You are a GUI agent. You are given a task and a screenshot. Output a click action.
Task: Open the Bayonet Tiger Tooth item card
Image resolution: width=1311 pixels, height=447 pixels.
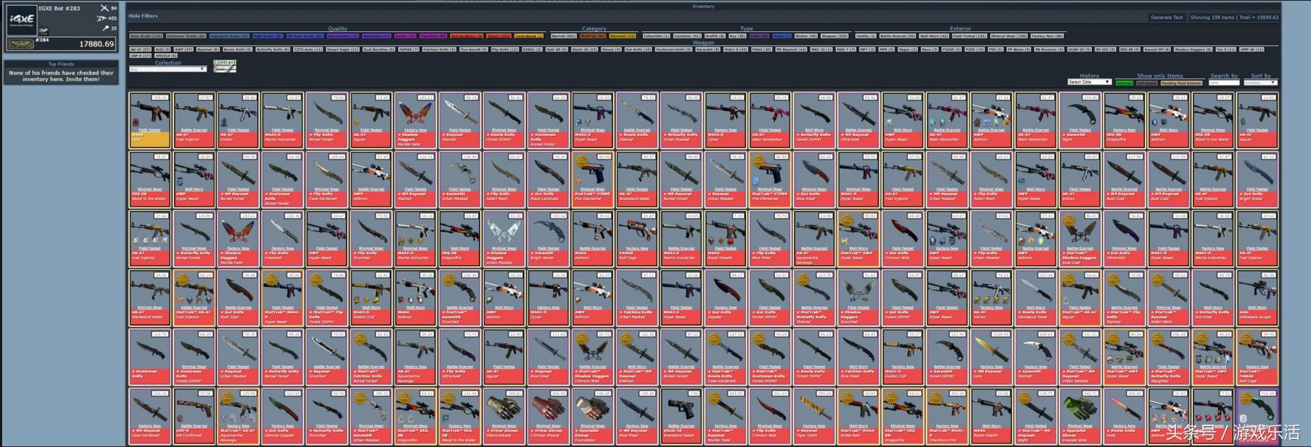[814, 416]
